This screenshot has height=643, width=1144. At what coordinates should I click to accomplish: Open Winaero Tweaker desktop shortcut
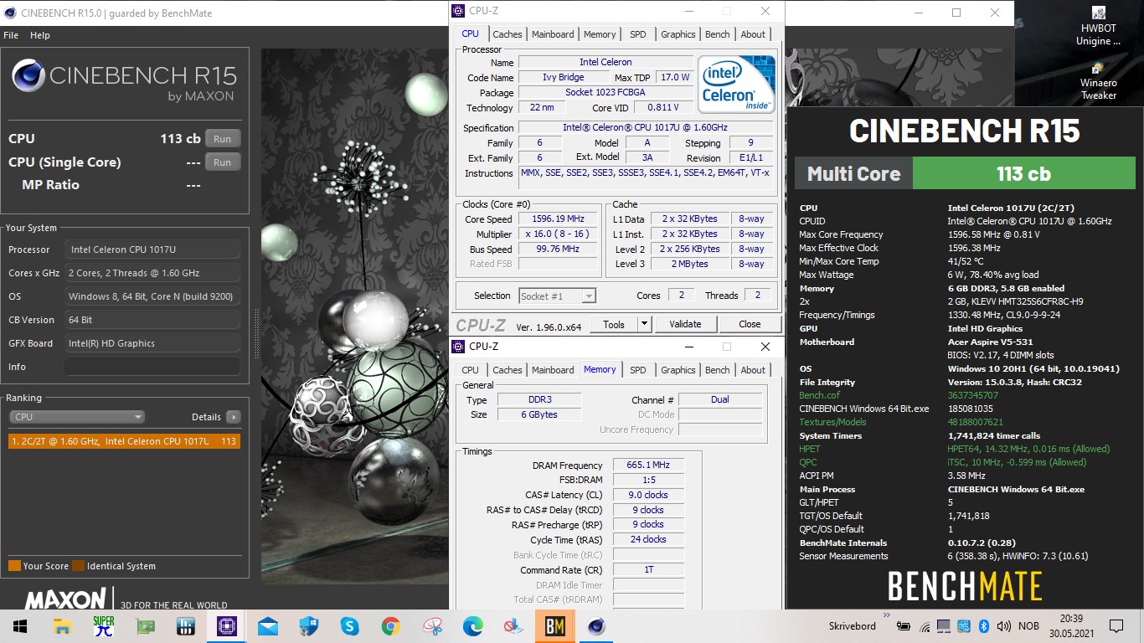click(1098, 80)
